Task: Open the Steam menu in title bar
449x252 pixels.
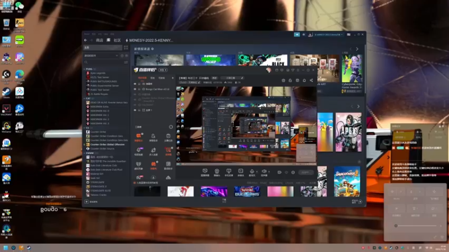Action: pos(87,34)
